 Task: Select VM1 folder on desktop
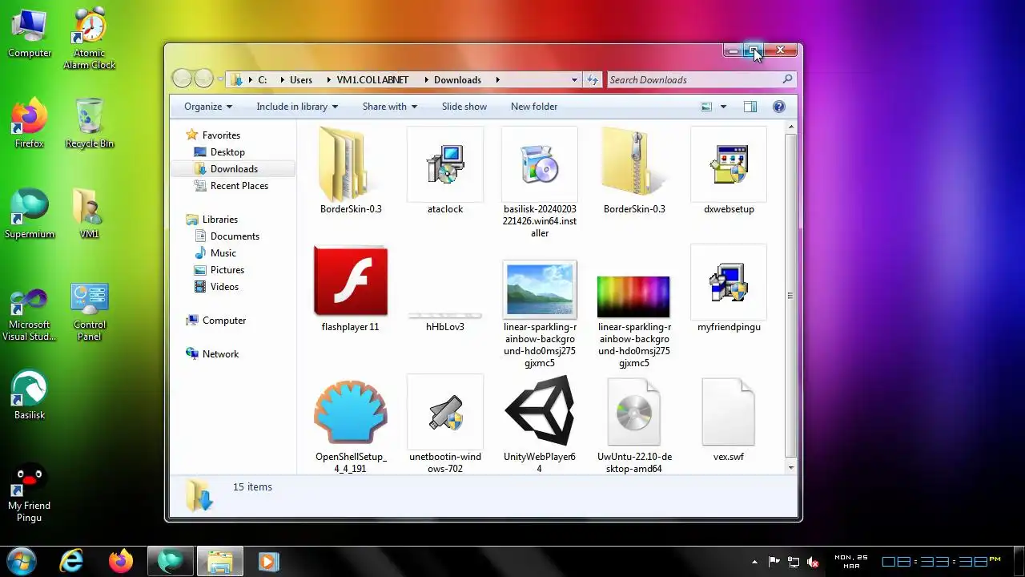click(90, 215)
